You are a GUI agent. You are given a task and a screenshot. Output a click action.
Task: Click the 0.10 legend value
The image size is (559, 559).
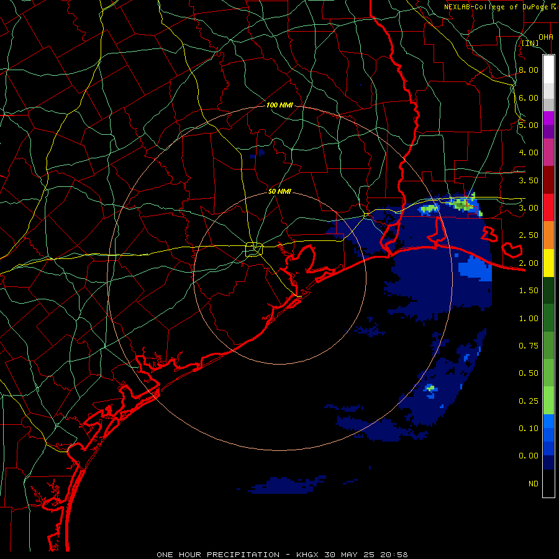(x=529, y=429)
